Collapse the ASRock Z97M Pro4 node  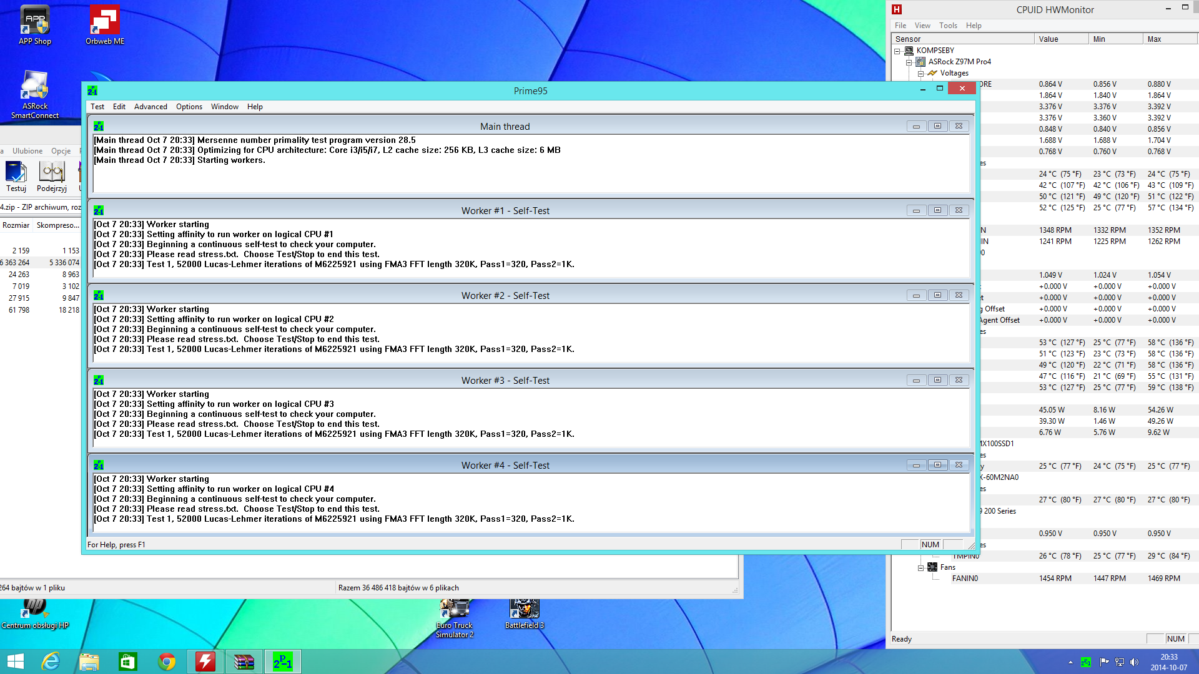(x=909, y=62)
